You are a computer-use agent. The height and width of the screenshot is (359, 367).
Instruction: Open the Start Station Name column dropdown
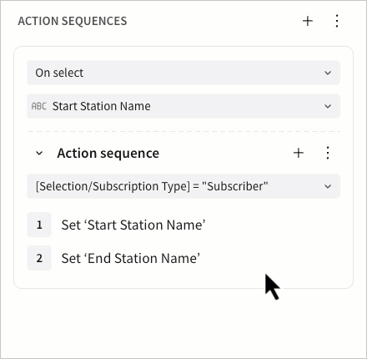pyautogui.click(x=183, y=106)
